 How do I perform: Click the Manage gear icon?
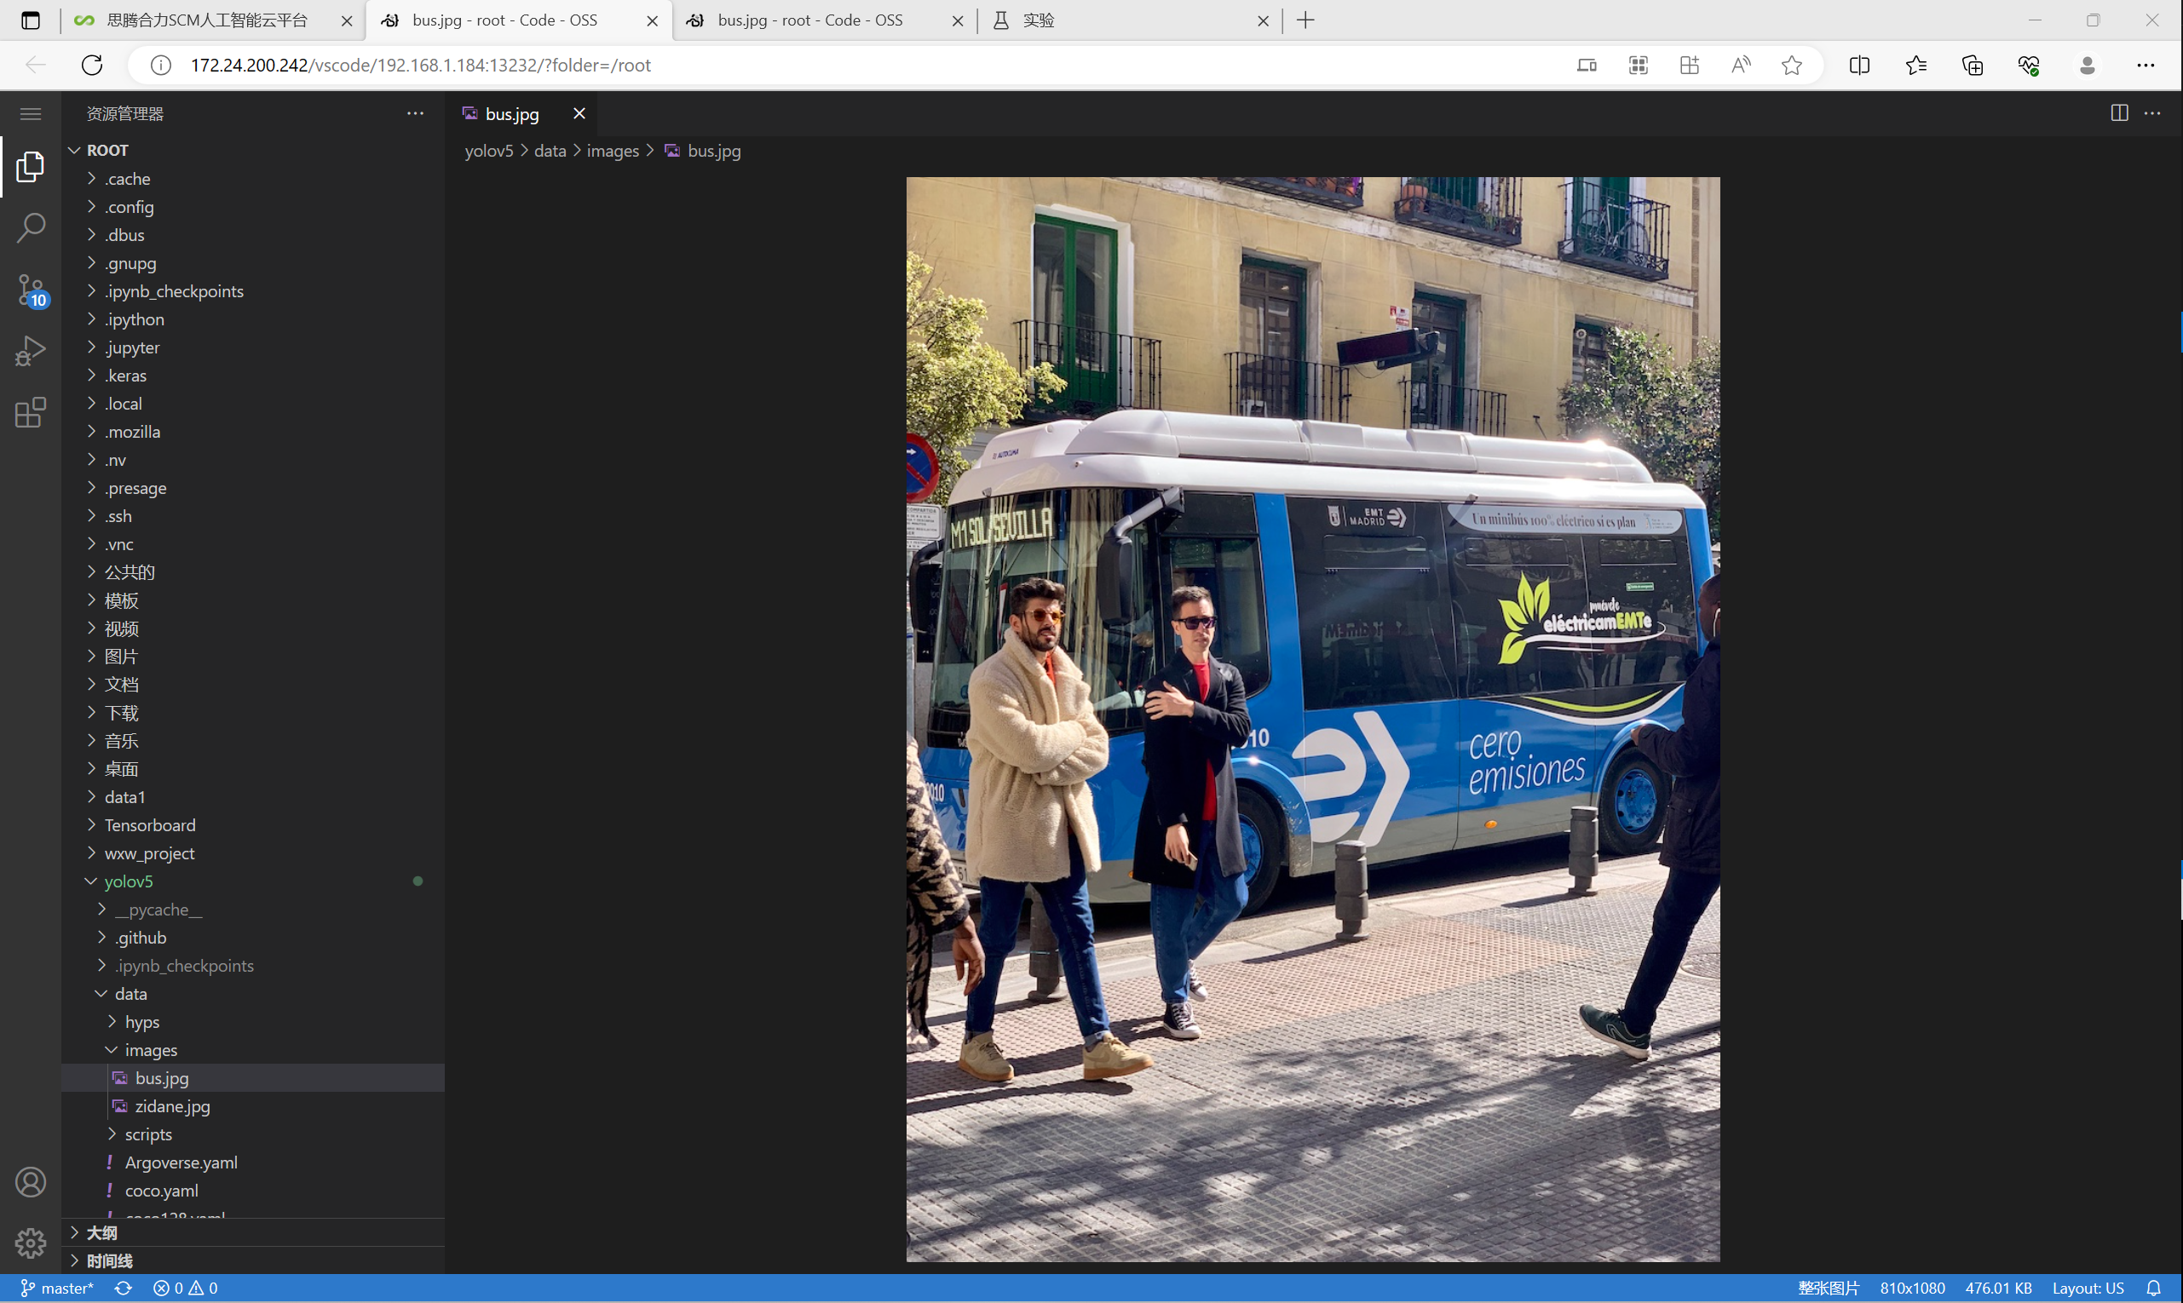[x=31, y=1243]
